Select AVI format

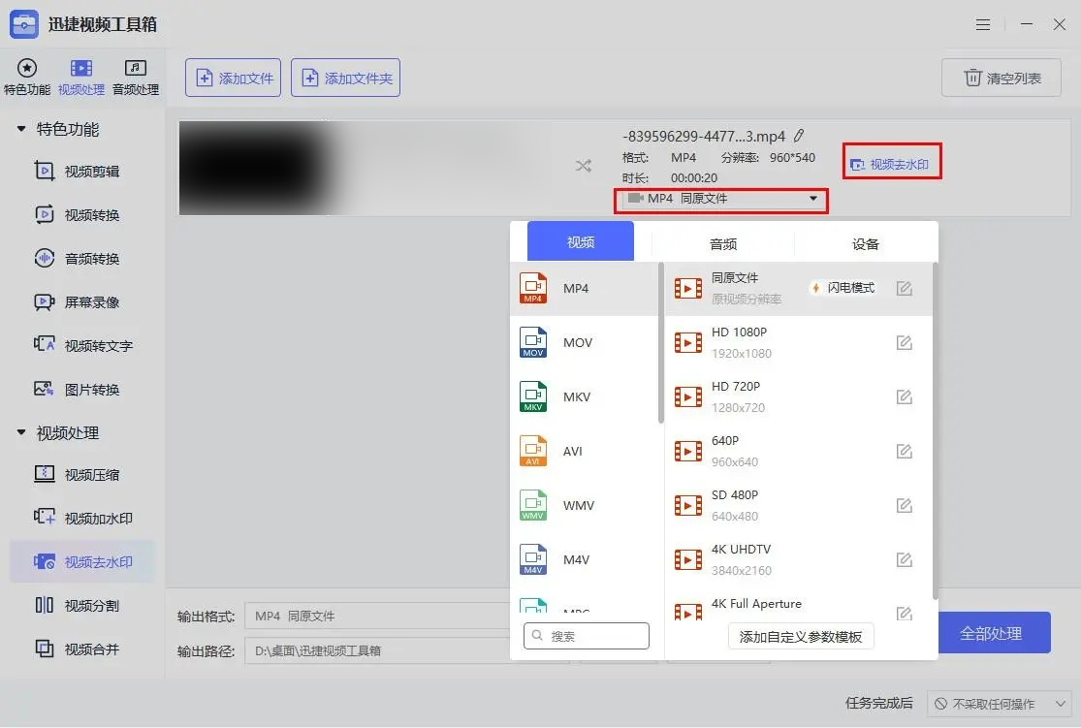point(584,451)
